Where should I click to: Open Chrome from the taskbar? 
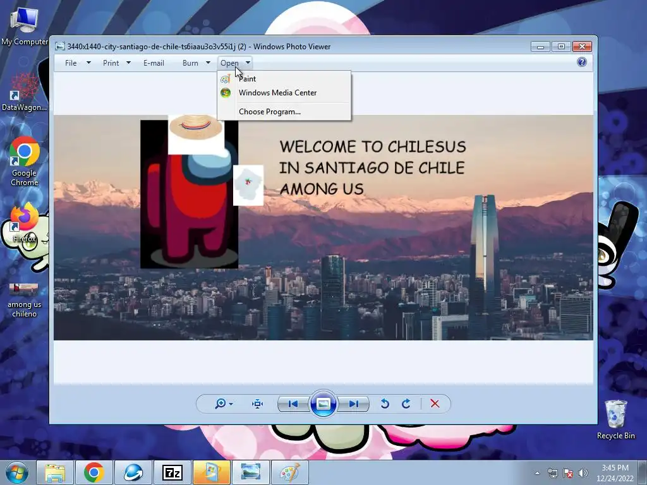pos(94,472)
